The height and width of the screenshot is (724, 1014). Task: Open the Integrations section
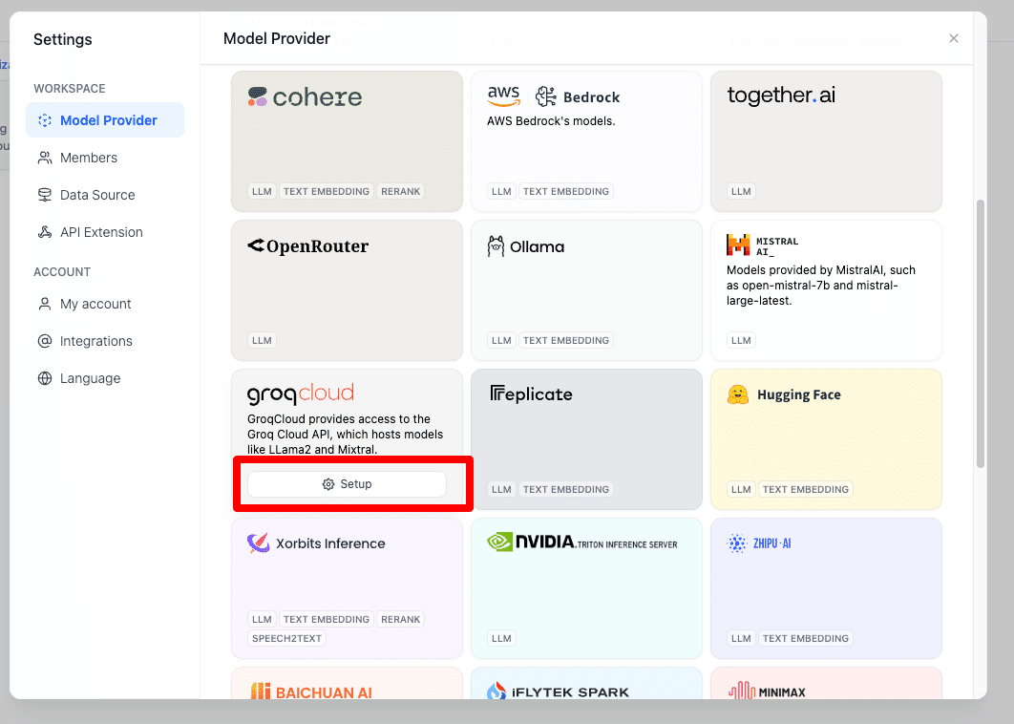[x=105, y=341]
